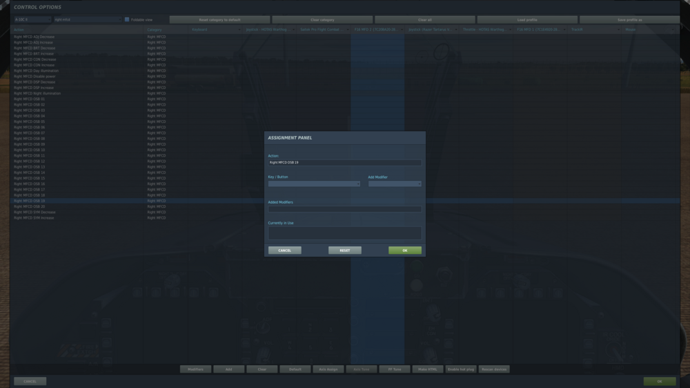Open the Modifiers button in bottom toolbar
Screen dimensions: 690x388
(x=195, y=369)
